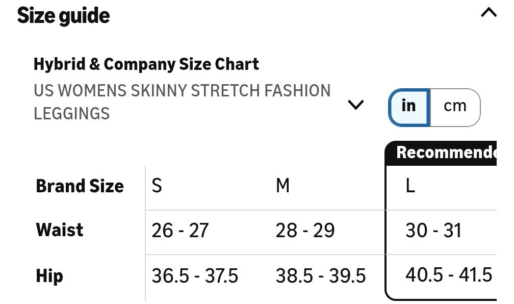The image size is (514, 304).
Task: Select US Womens Skinny Stretch Fashion Leggings
Action: pos(182,102)
